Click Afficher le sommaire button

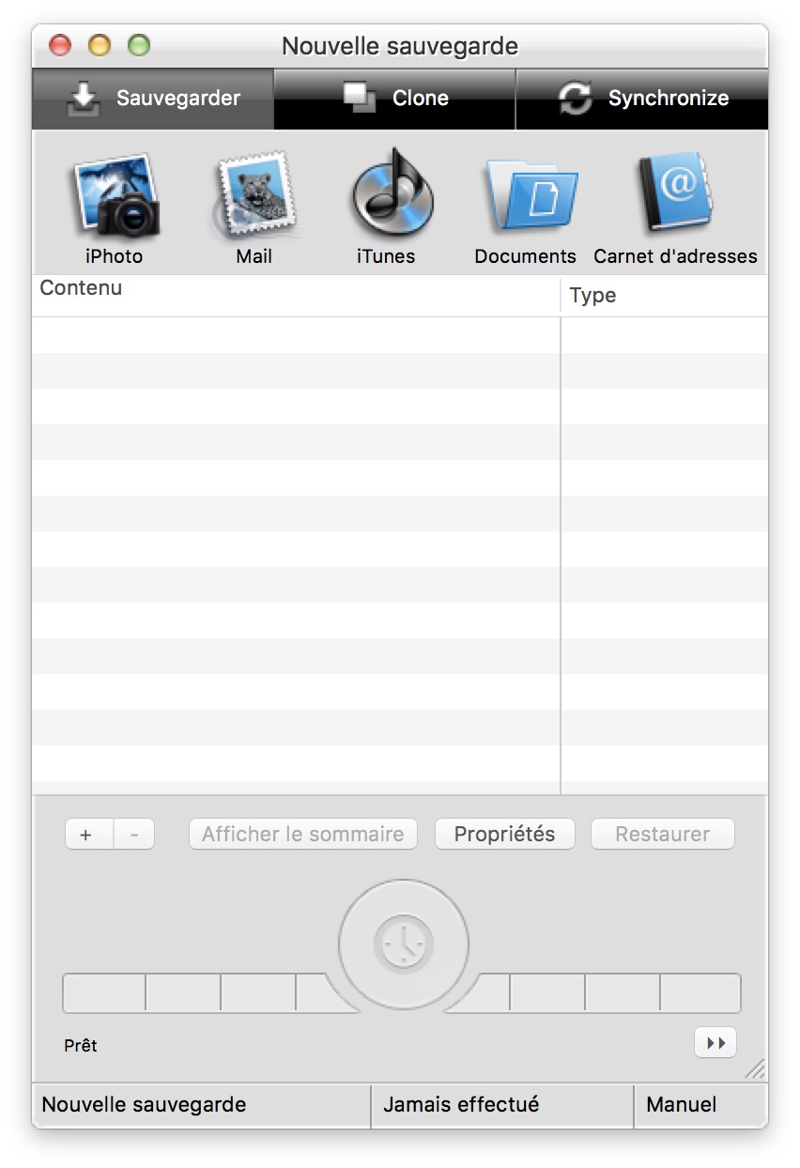pyautogui.click(x=302, y=834)
